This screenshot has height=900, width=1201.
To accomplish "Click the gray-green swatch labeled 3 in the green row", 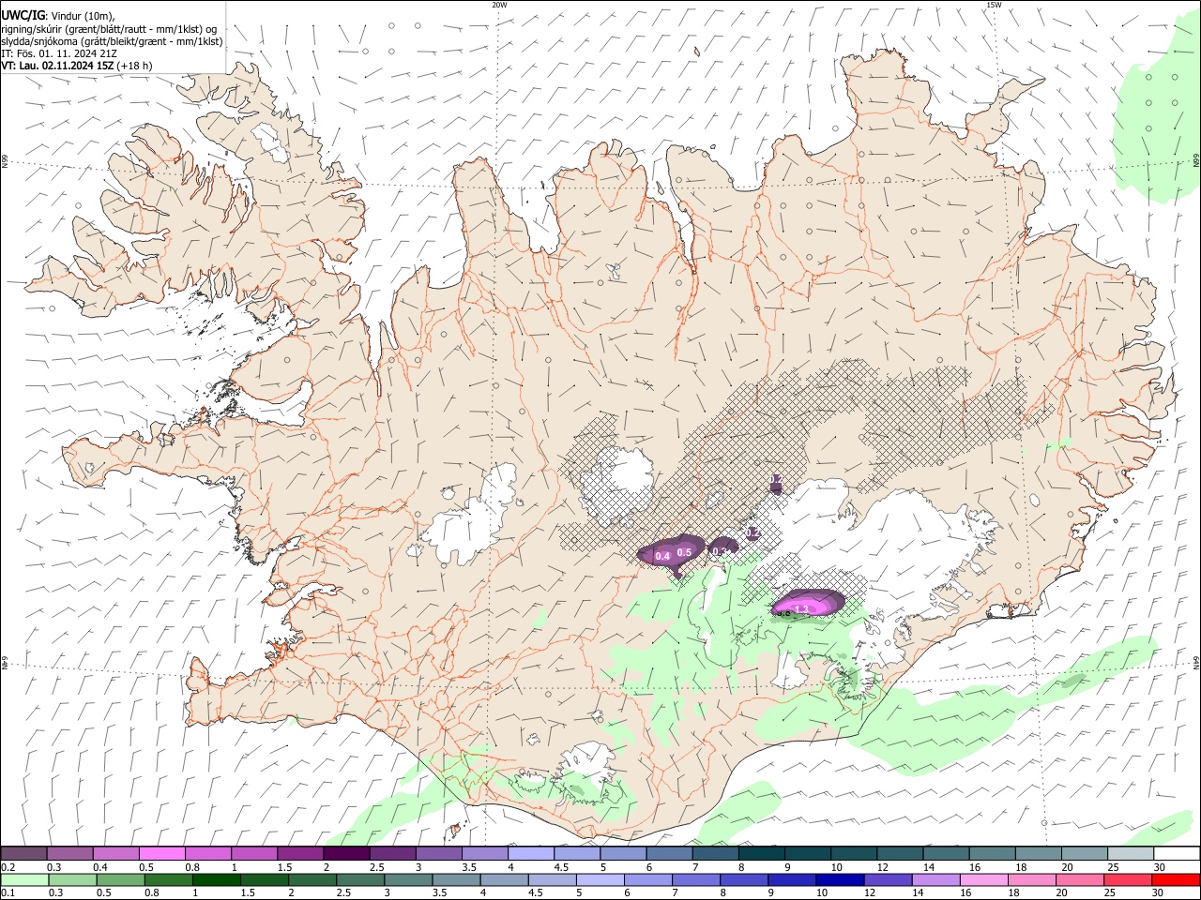I will 407,880.
